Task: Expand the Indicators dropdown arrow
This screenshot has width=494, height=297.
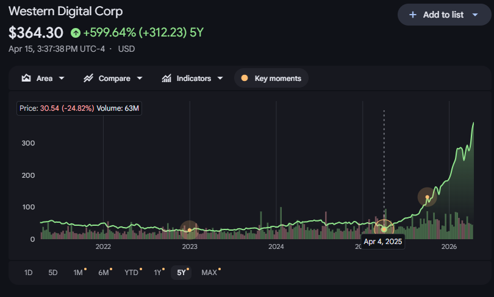Action: click(x=220, y=78)
